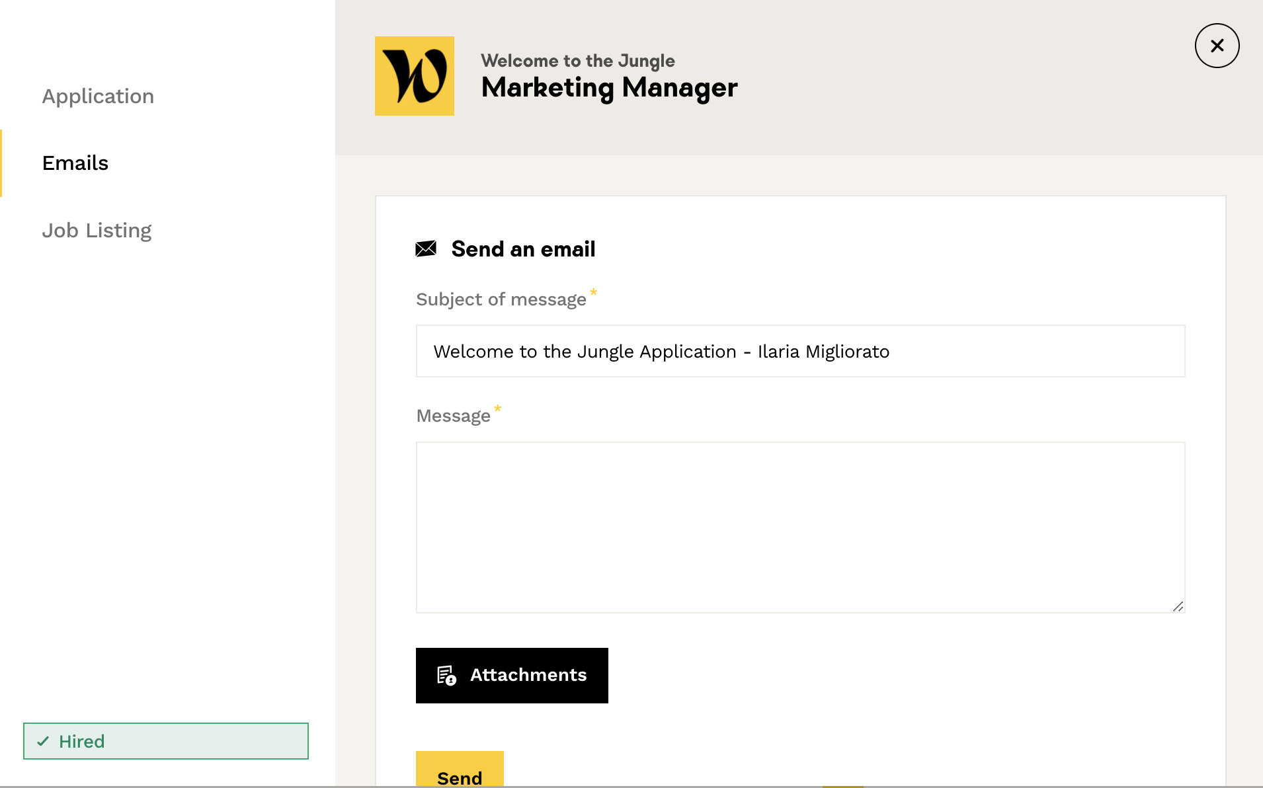Viewport: 1263px width, 788px height.
Task: Click inside the empty Message text area
Action: click(799, 527)
